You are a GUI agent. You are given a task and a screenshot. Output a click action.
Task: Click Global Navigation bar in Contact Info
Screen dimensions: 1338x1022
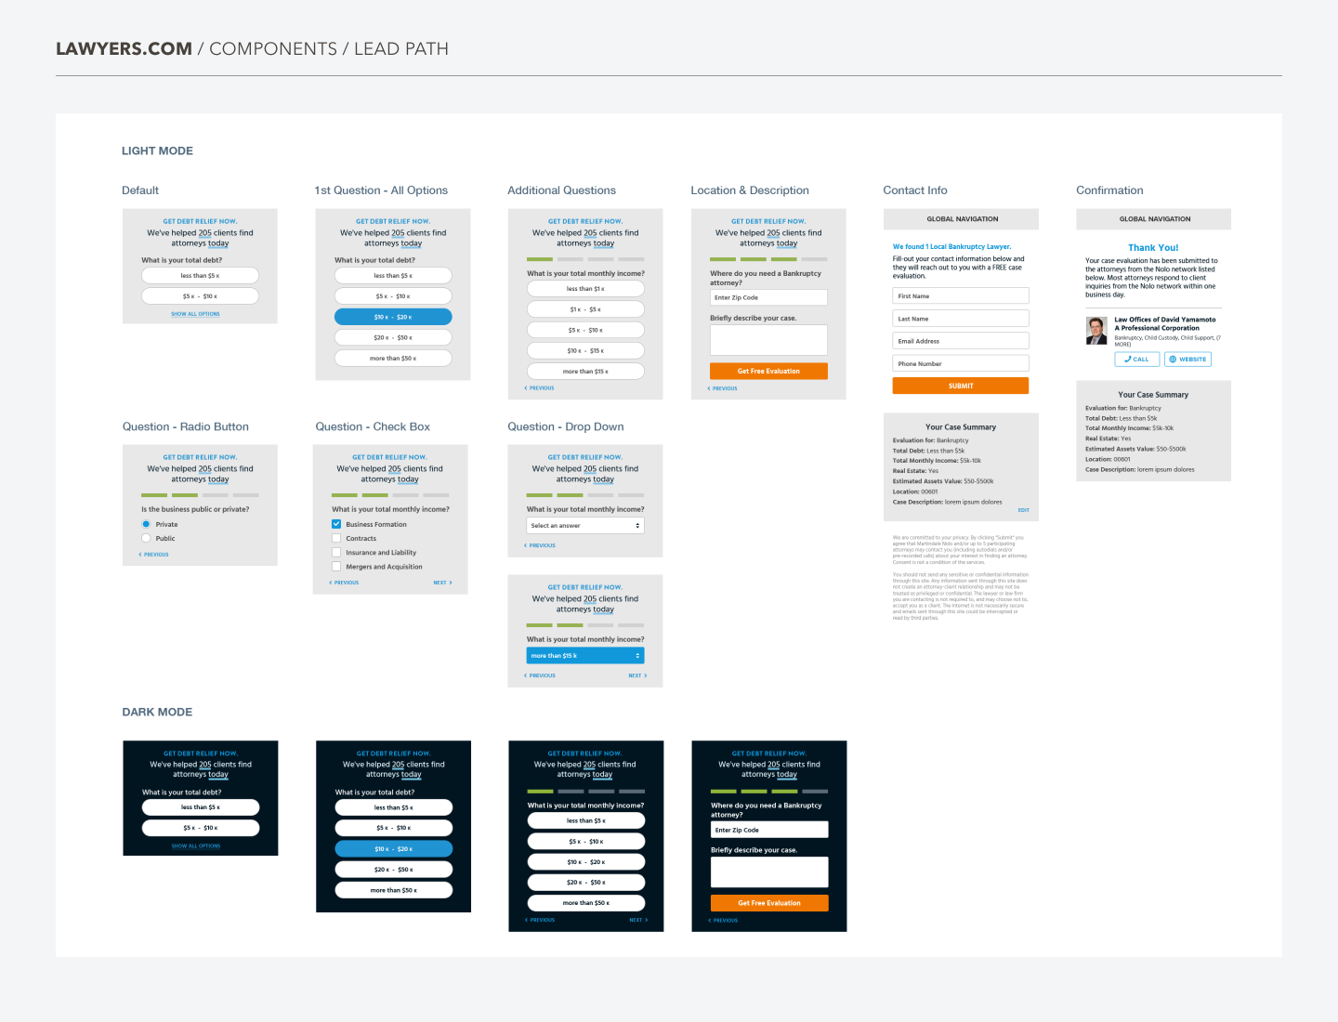pyautogui.click(x=961, y=219)
